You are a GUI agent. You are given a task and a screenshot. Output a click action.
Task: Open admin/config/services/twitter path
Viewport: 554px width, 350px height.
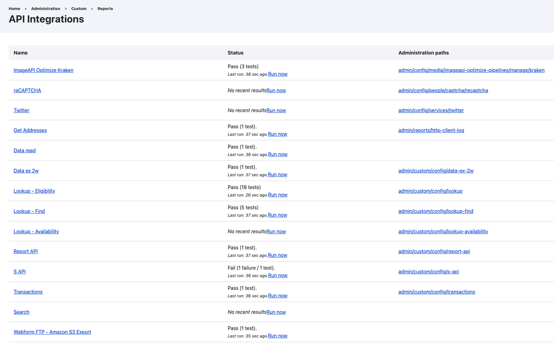coord(431,110)
